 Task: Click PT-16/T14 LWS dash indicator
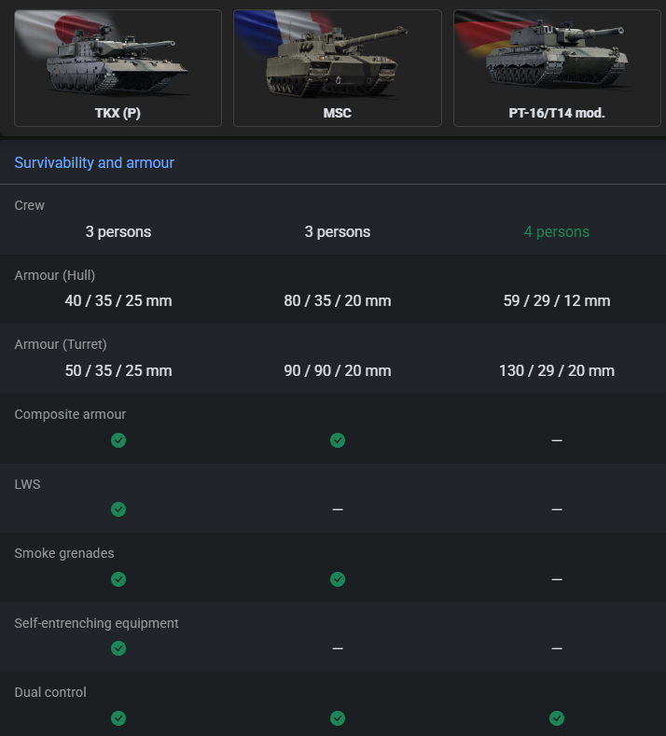tap(557, 509)
